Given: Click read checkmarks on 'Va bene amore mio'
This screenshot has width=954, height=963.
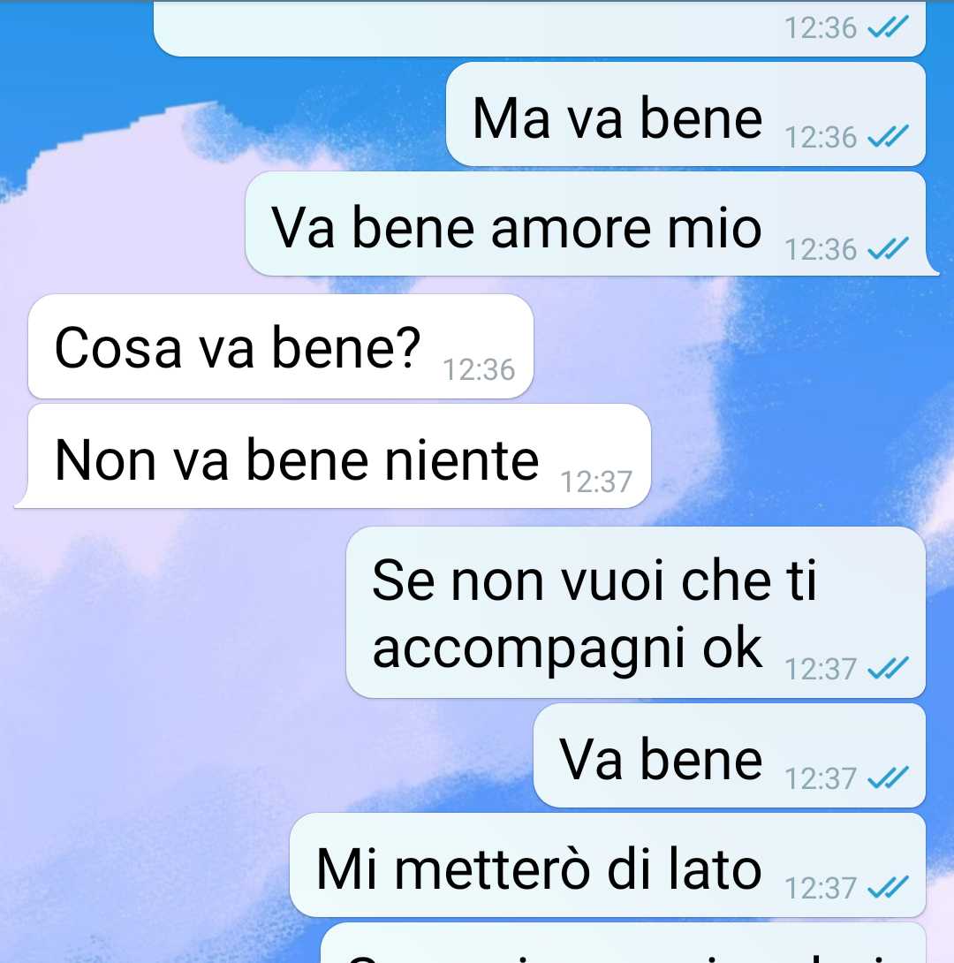Looking at the screenshot, I should point(888,249).
